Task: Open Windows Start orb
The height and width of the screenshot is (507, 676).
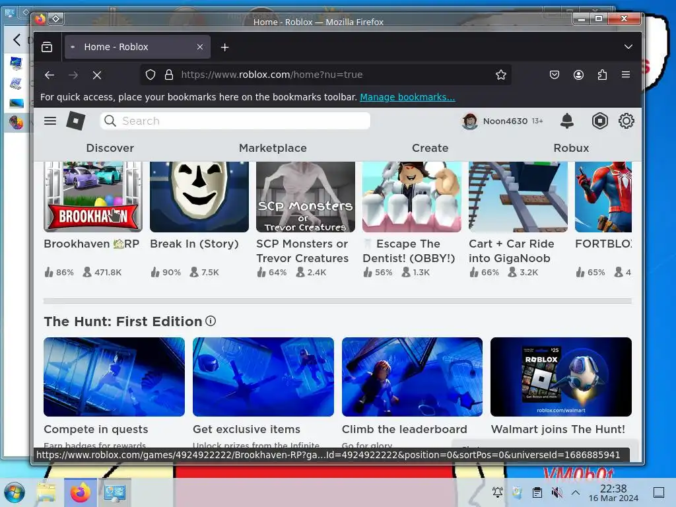Action: coord(15,492)
